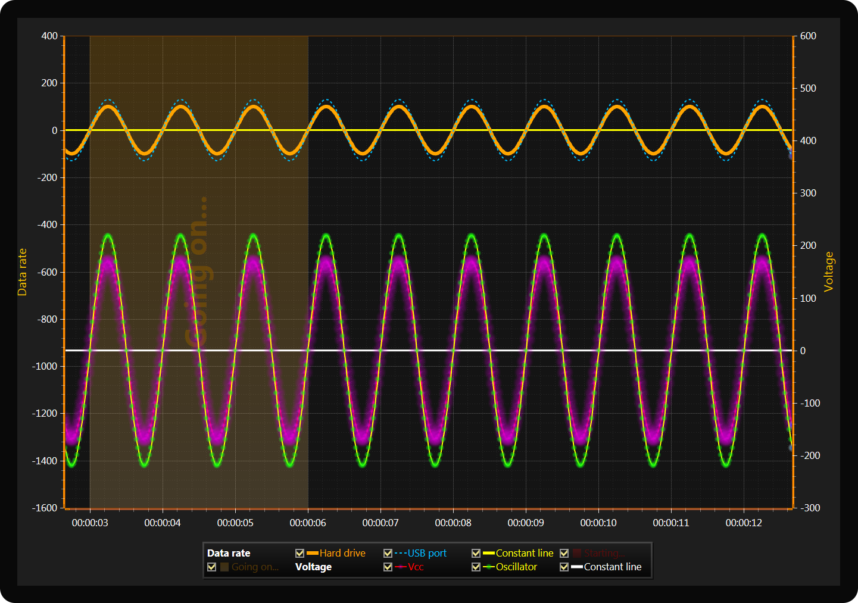Click the dashed blue USB port legend icon
Image resolution: width=858 pixels, height=603 pixels.
pos(401,554)
